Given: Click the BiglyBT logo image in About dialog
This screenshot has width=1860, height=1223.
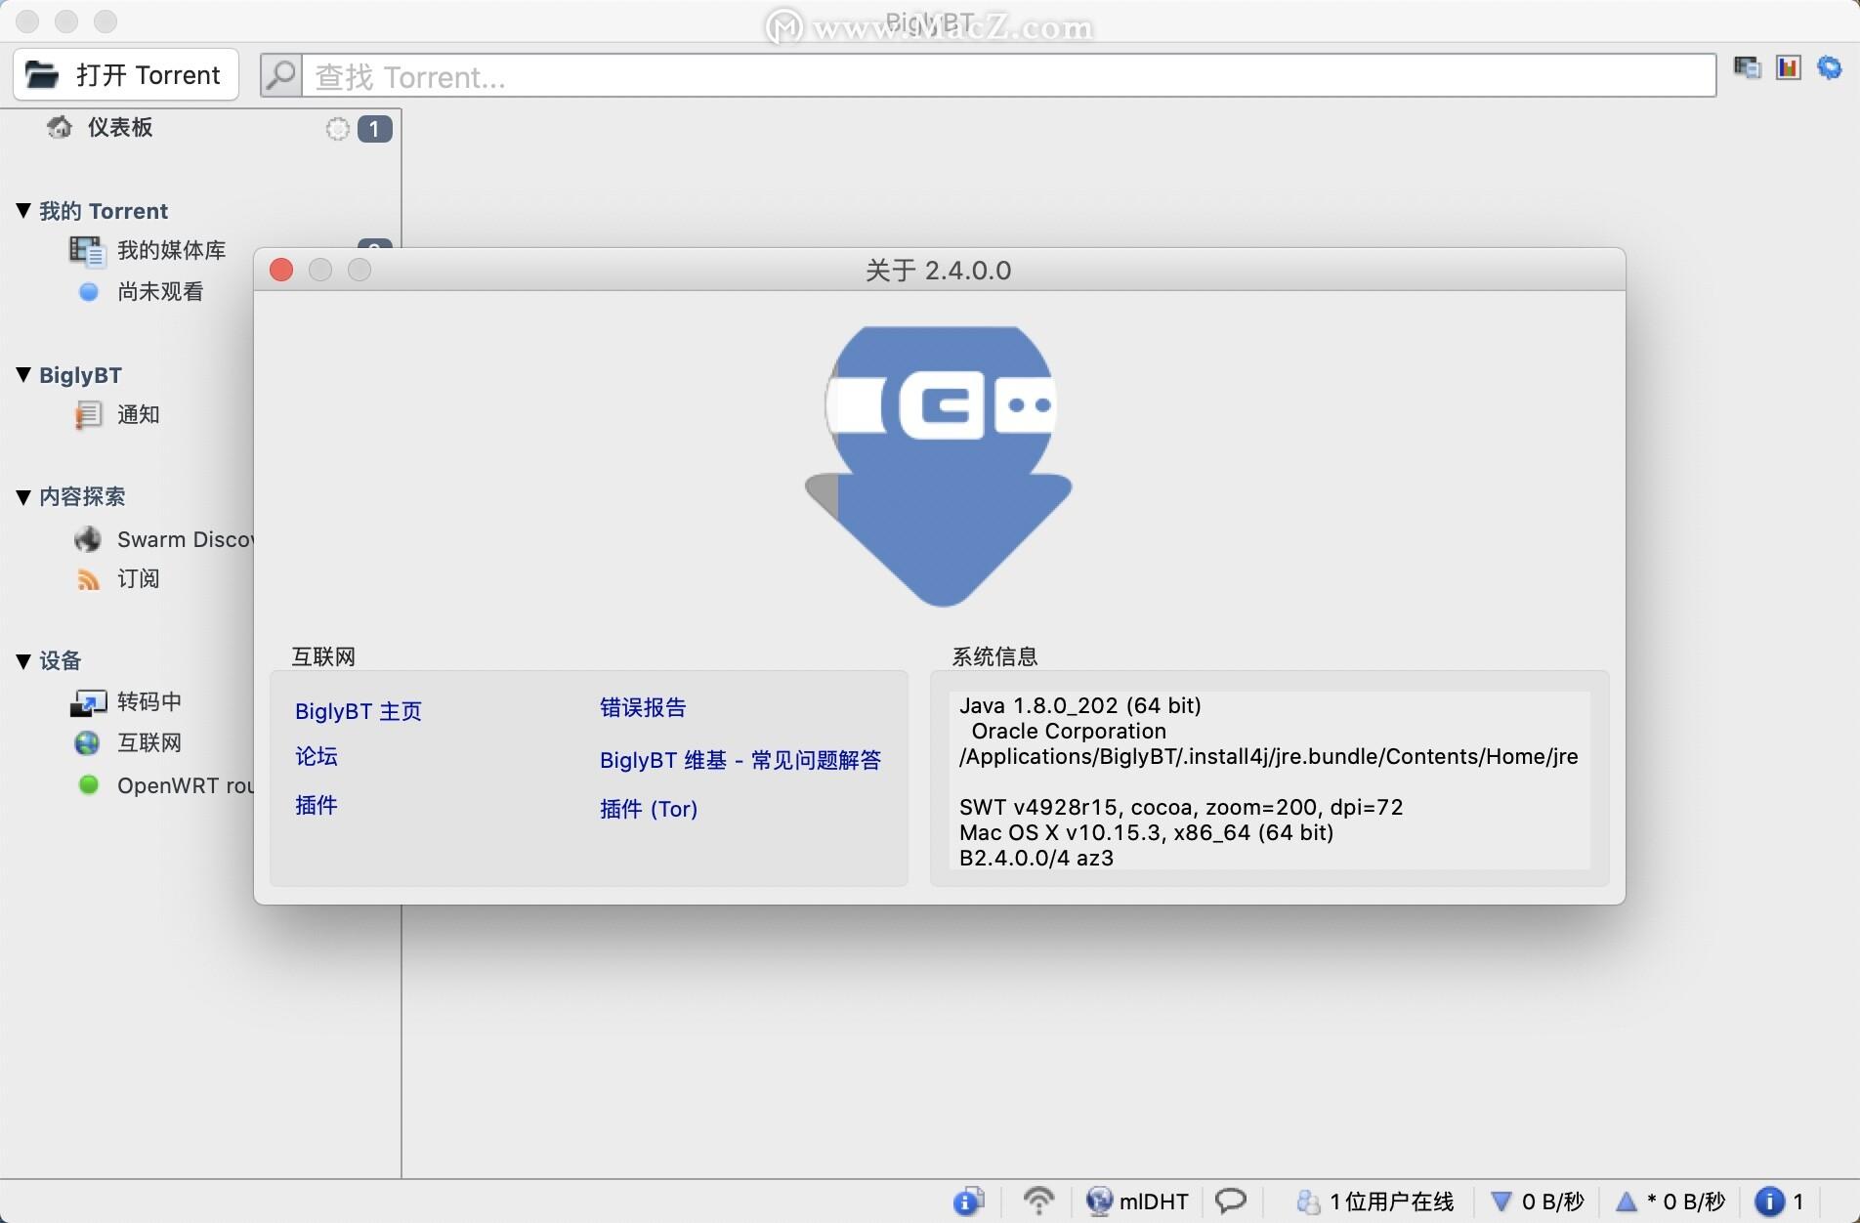Looking at the screenshot, I should point(939,466).
